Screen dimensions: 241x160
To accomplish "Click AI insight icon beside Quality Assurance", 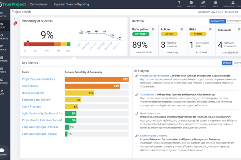I will point(137,114).
